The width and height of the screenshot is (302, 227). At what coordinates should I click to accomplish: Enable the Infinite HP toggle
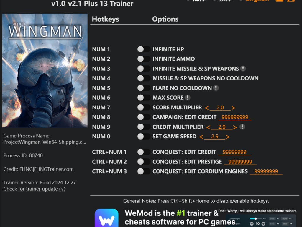click(x=144, y=49)
